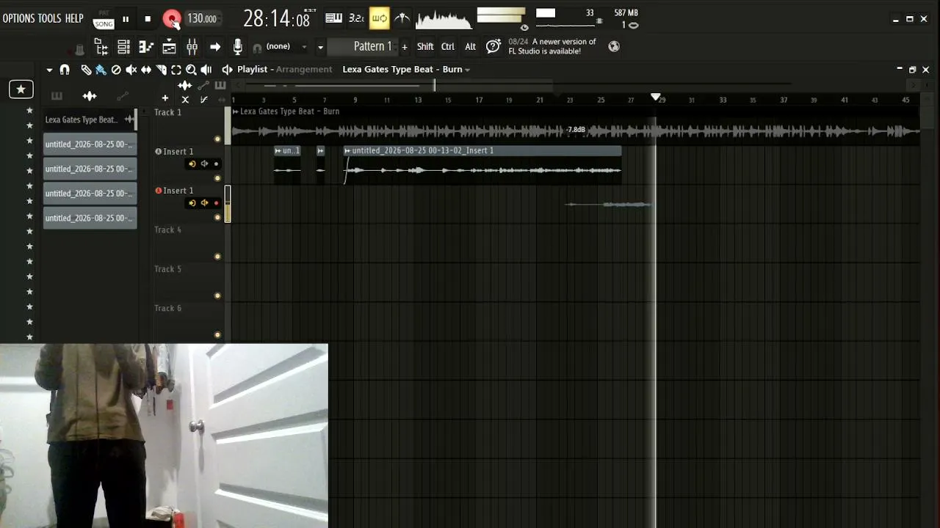Click the microphone recording icon
This screenshot has width=940, height=528.
pos(237,47)
